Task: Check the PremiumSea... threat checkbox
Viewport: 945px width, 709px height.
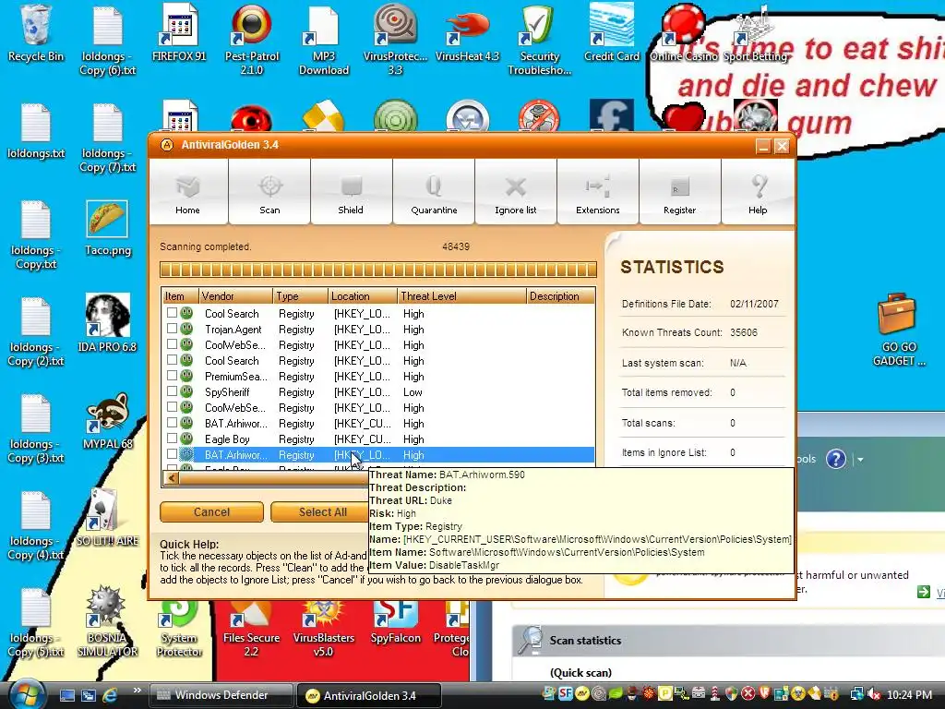Action: pyautogui.click(x=172, y=376)
